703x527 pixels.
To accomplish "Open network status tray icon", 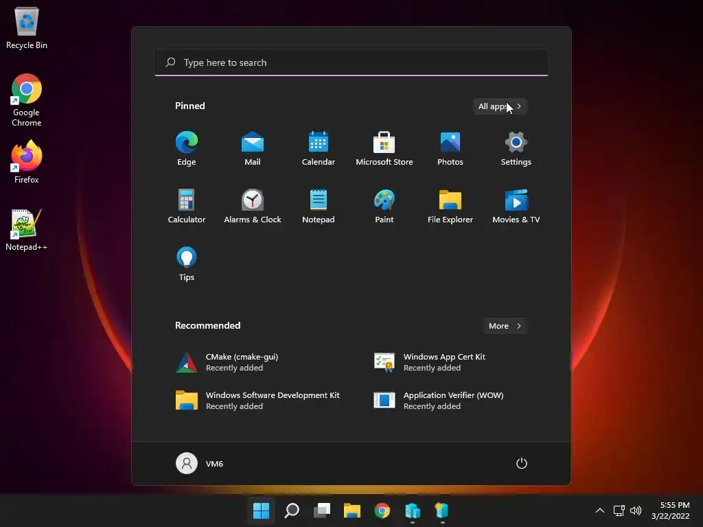I will point(619,511).
